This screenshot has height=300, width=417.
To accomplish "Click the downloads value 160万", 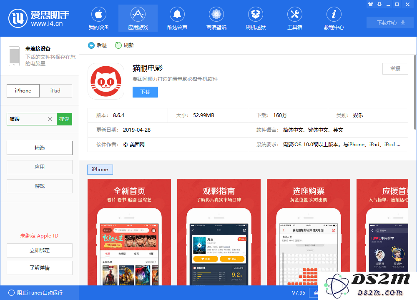I will coord(280,115).
